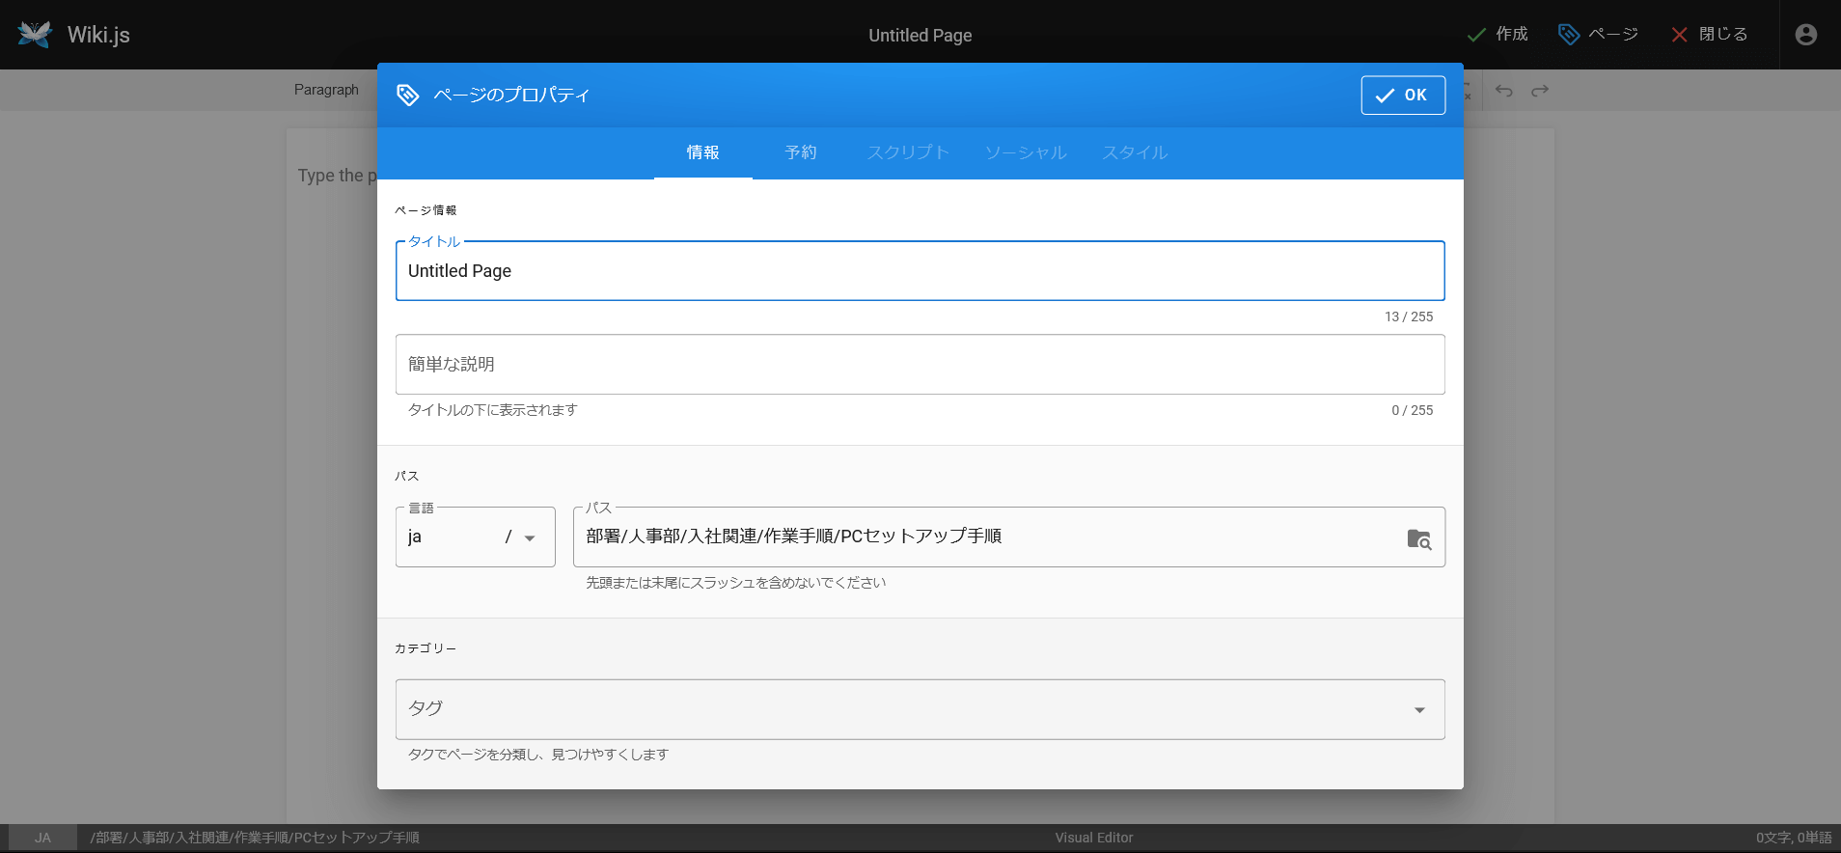
Task: Click the 0文字, 0単語 word count
Action: click(x=1794, y=838)
